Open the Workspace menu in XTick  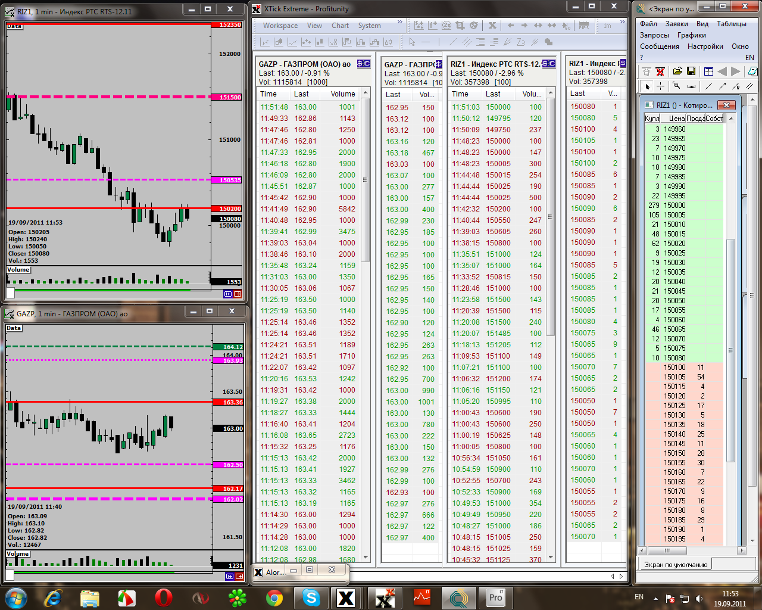(x=280, y=26)
